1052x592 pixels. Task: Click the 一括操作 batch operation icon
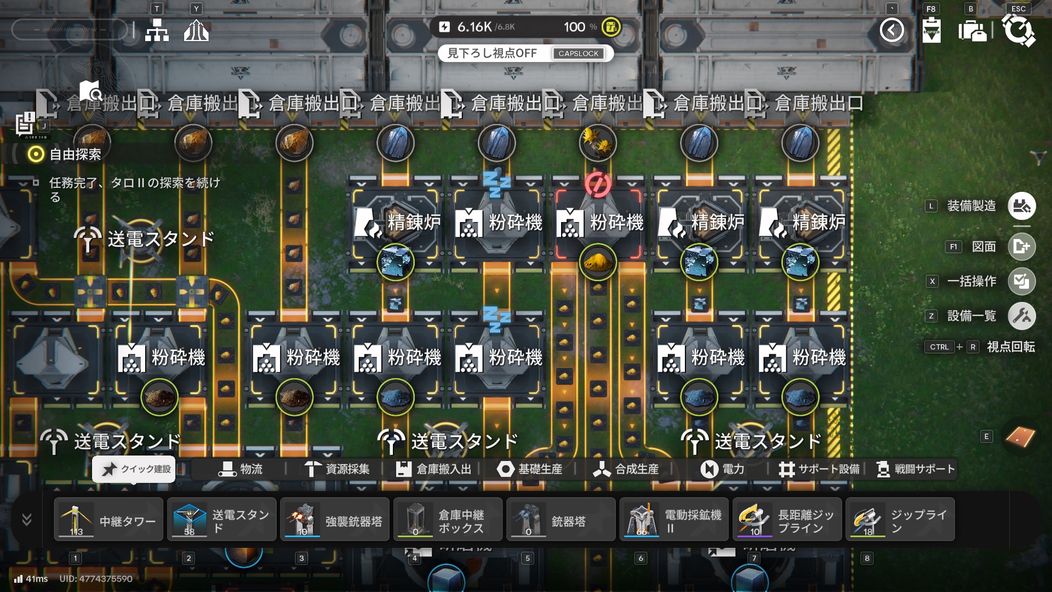point(1021,281)
